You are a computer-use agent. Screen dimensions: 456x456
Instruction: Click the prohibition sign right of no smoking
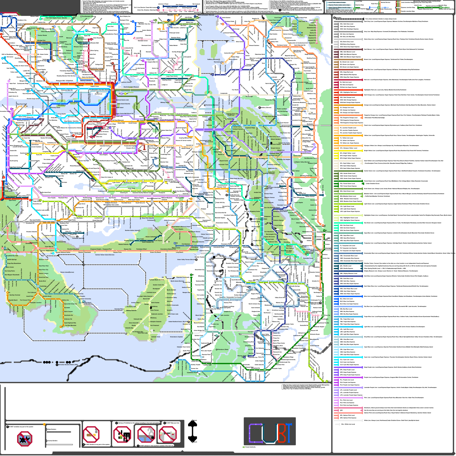pos(122,435)
